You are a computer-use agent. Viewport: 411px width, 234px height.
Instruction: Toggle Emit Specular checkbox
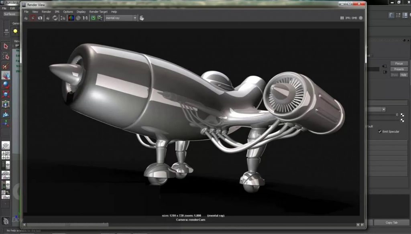point(380,132)
